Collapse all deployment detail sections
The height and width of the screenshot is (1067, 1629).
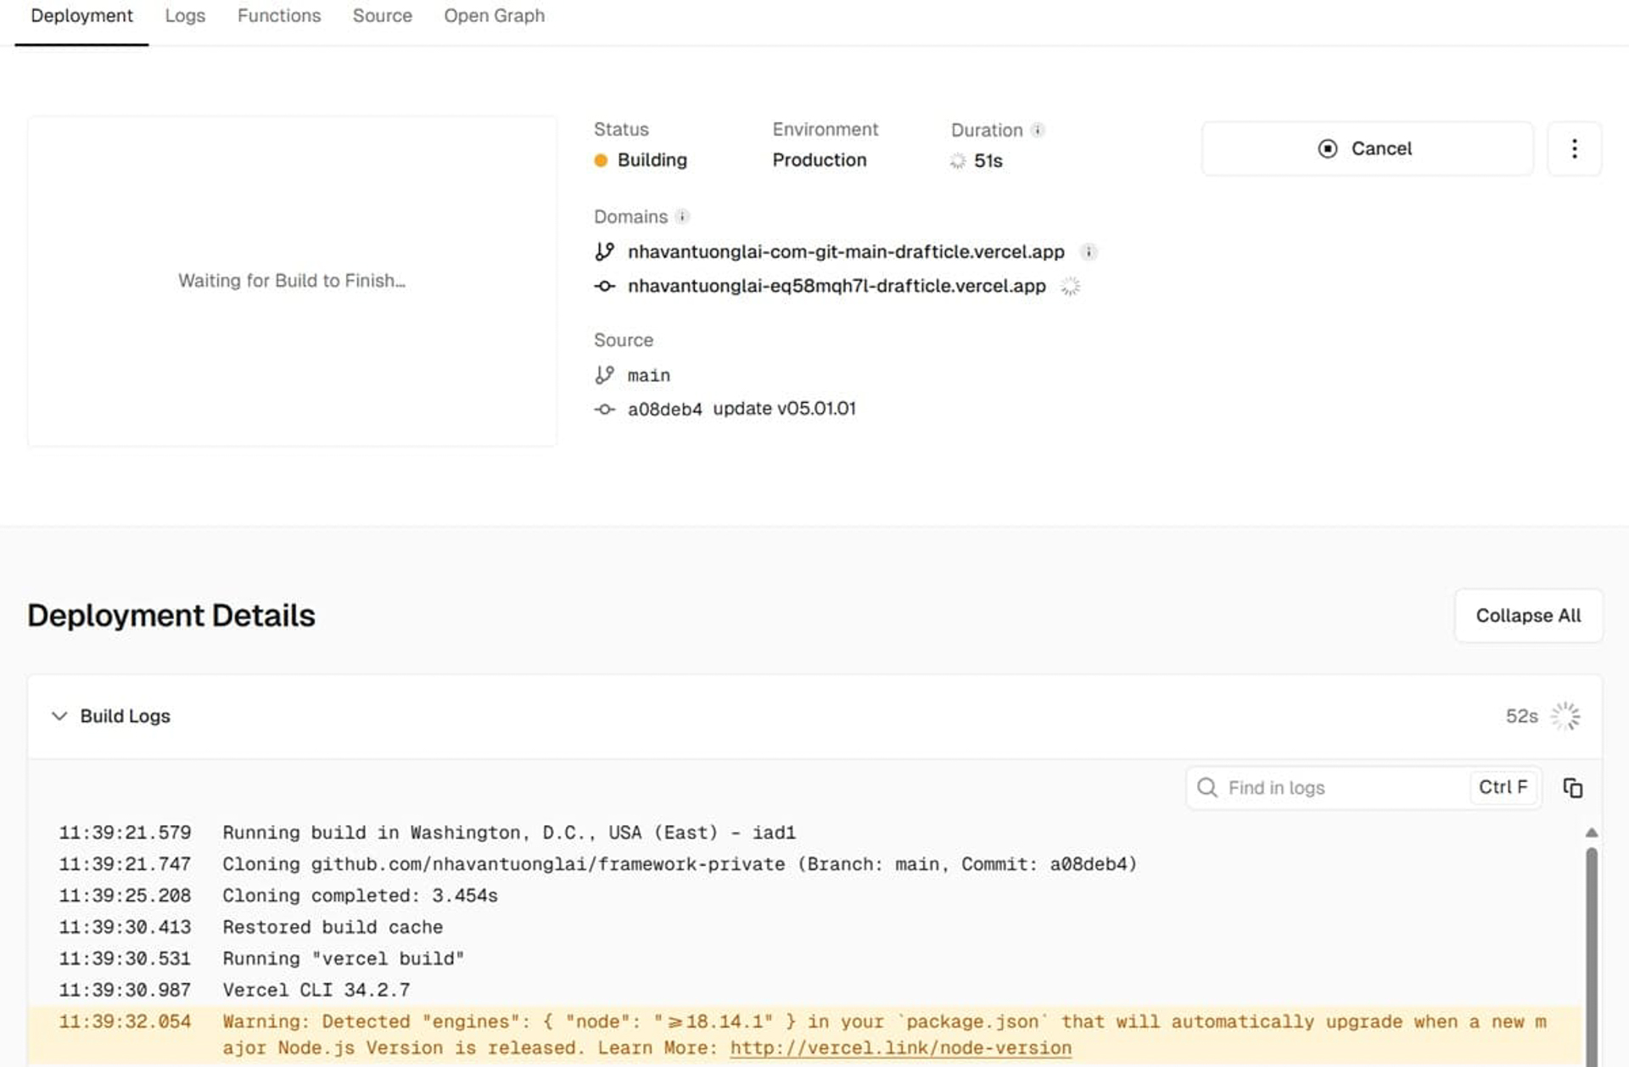coord(1528,616)
